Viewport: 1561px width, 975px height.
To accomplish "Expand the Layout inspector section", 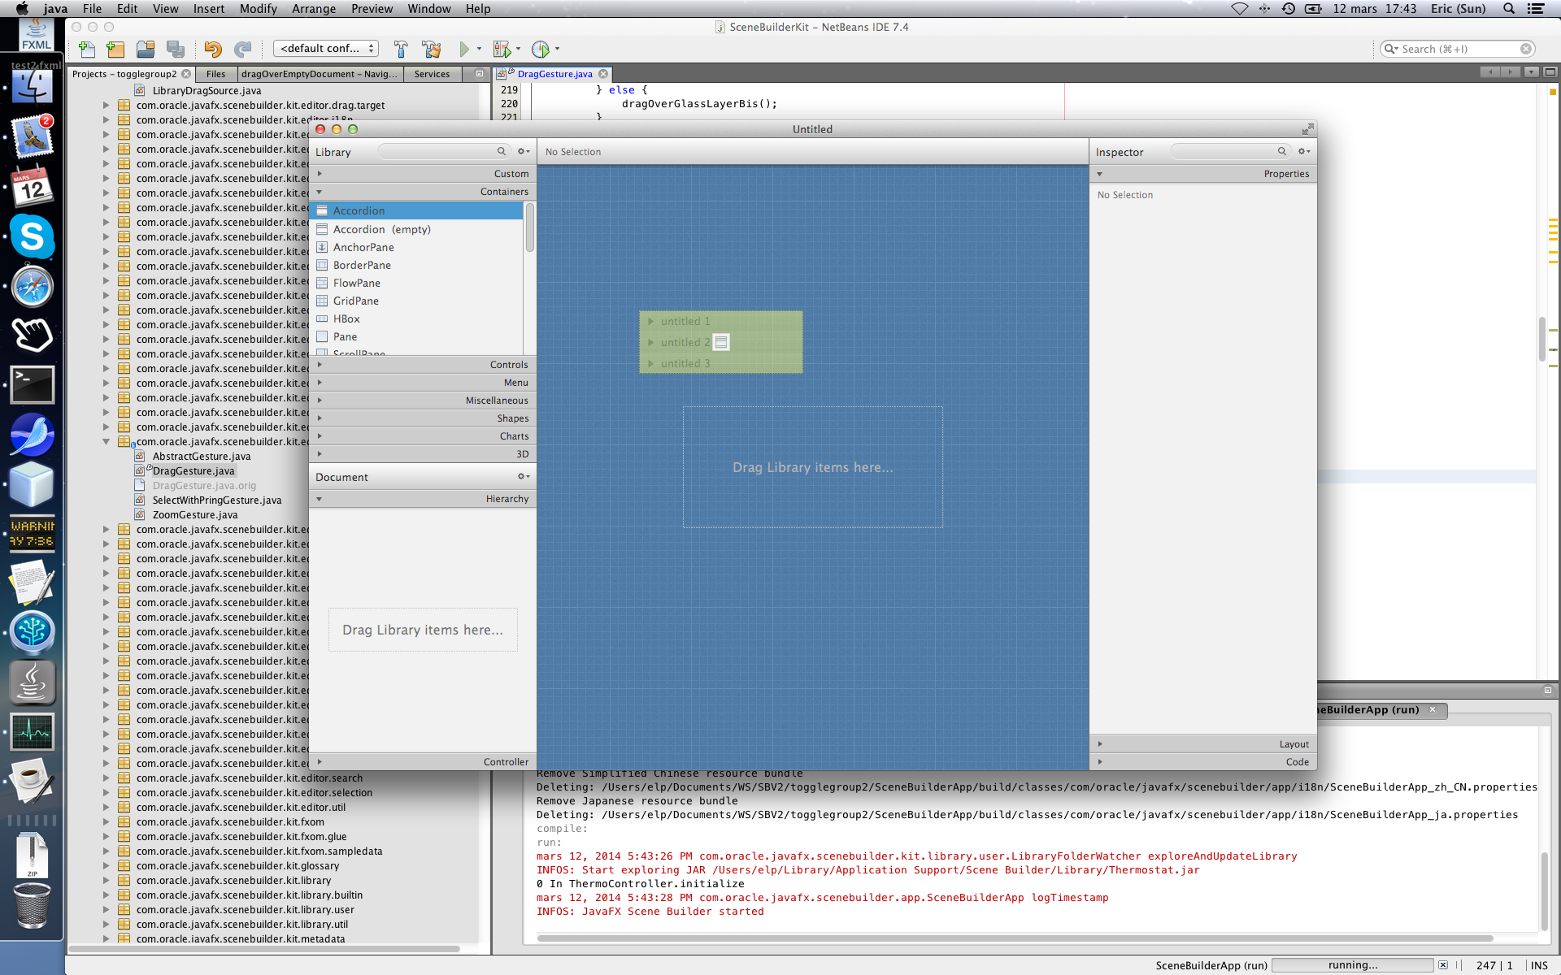I will [1203, 744].
